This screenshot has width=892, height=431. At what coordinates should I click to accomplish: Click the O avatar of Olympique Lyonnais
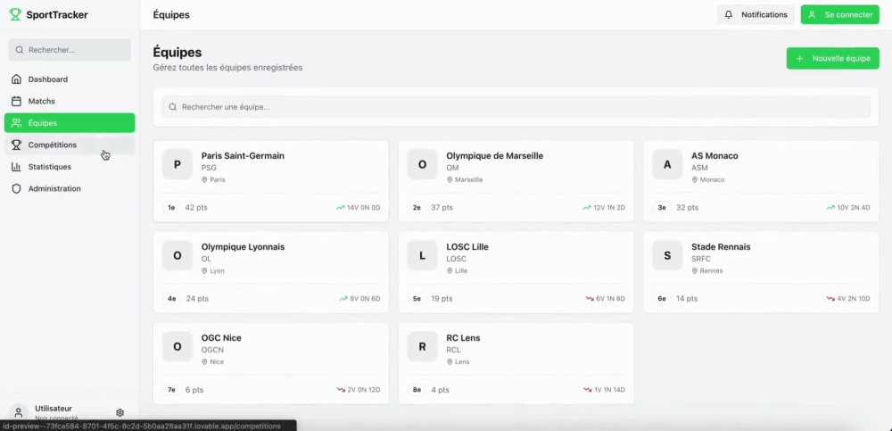pos(177,255)
